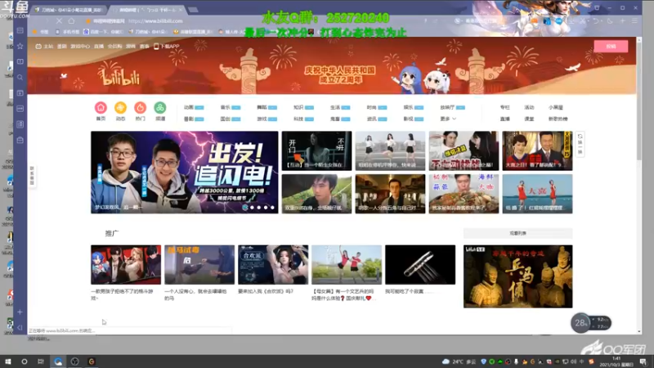
Task: Open the 首页 home circle icon
Action: click(x=101, y=108)
